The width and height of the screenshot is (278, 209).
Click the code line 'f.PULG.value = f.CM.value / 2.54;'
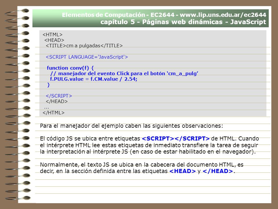(x=94, y=79)
